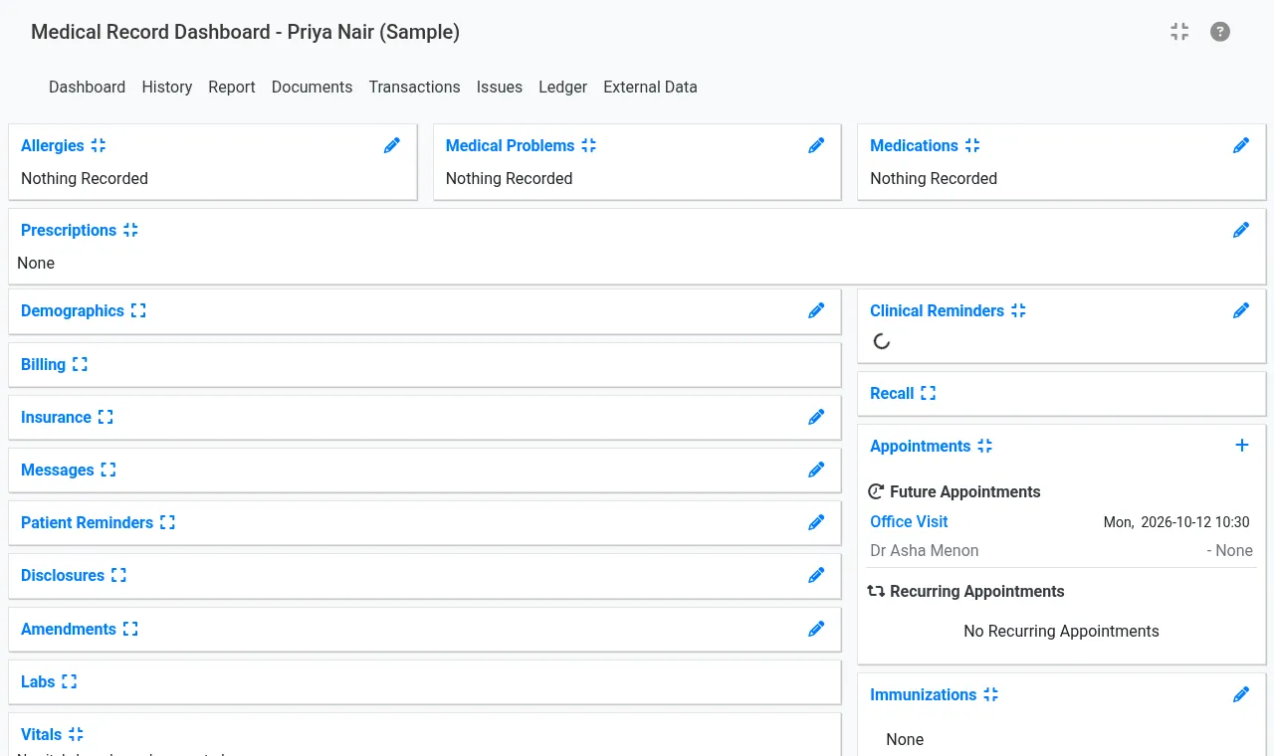Expand the Billing section

pyautogui.click(x=80, y=364)
